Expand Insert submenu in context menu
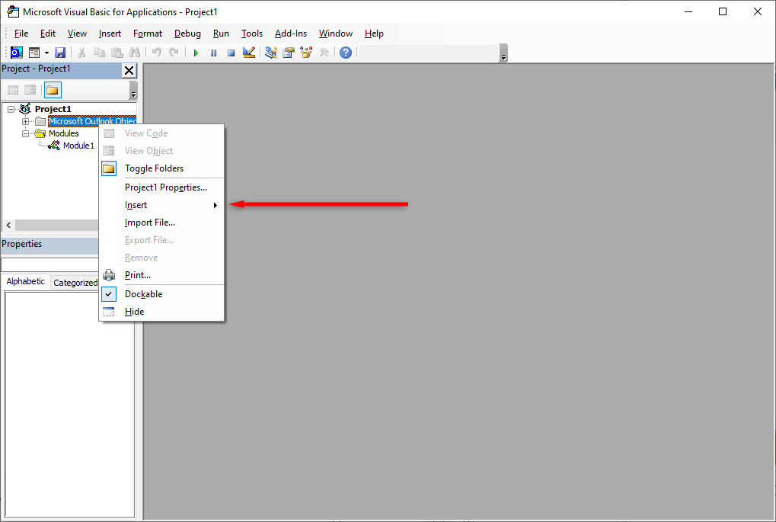This screenshot has height=522, width=776. pos(162,205)
